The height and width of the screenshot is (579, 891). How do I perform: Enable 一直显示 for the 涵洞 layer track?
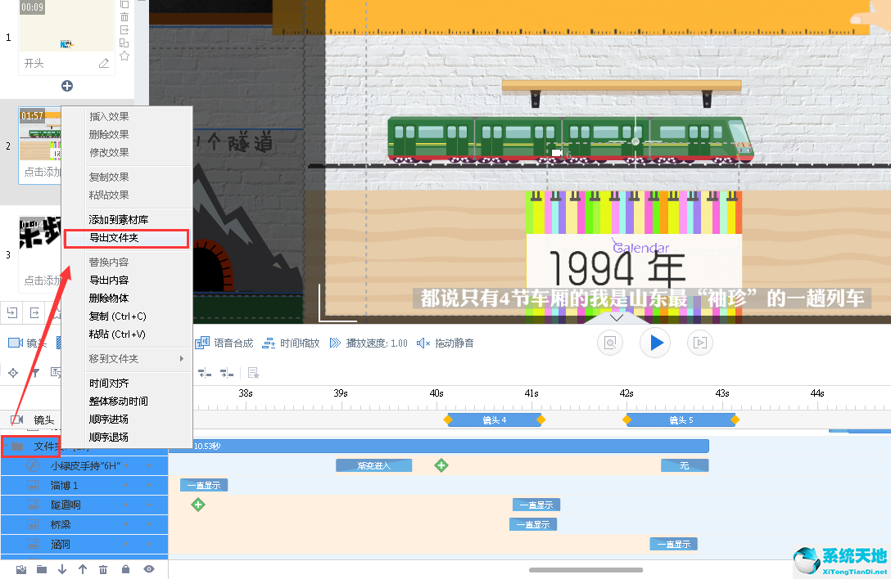(x=673, y=543)
